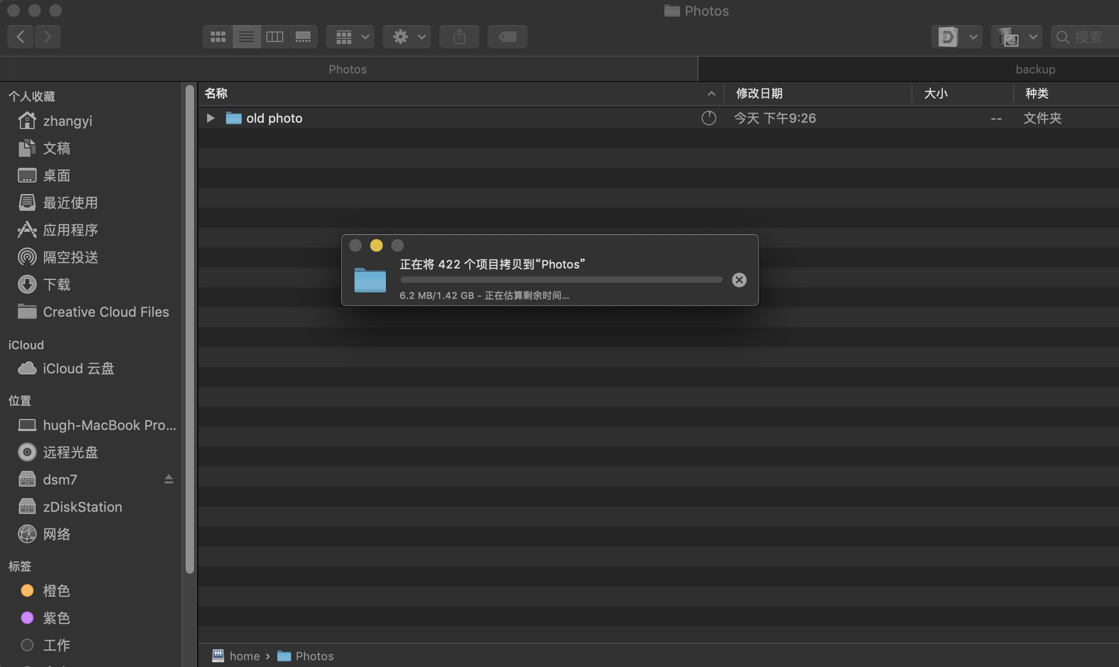Sort by 修改日期 column header
The image size is (1119, 667).
coord(818,93)
